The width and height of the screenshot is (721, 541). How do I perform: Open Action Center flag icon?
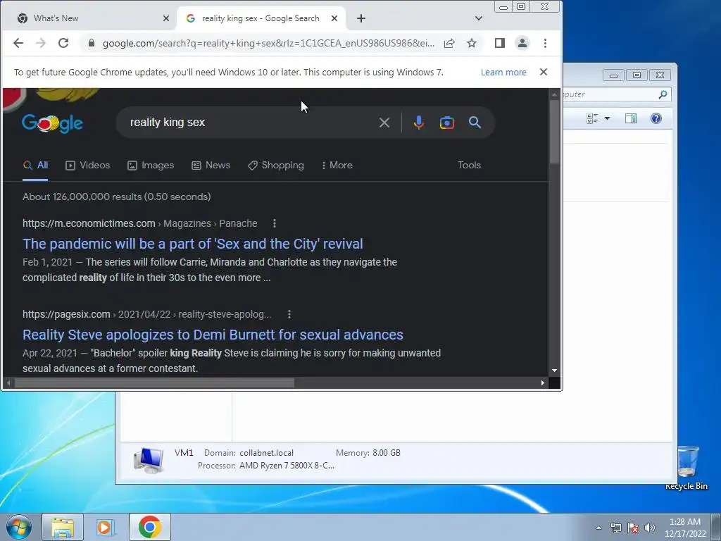pyautogui.click(x=633, y=528)
